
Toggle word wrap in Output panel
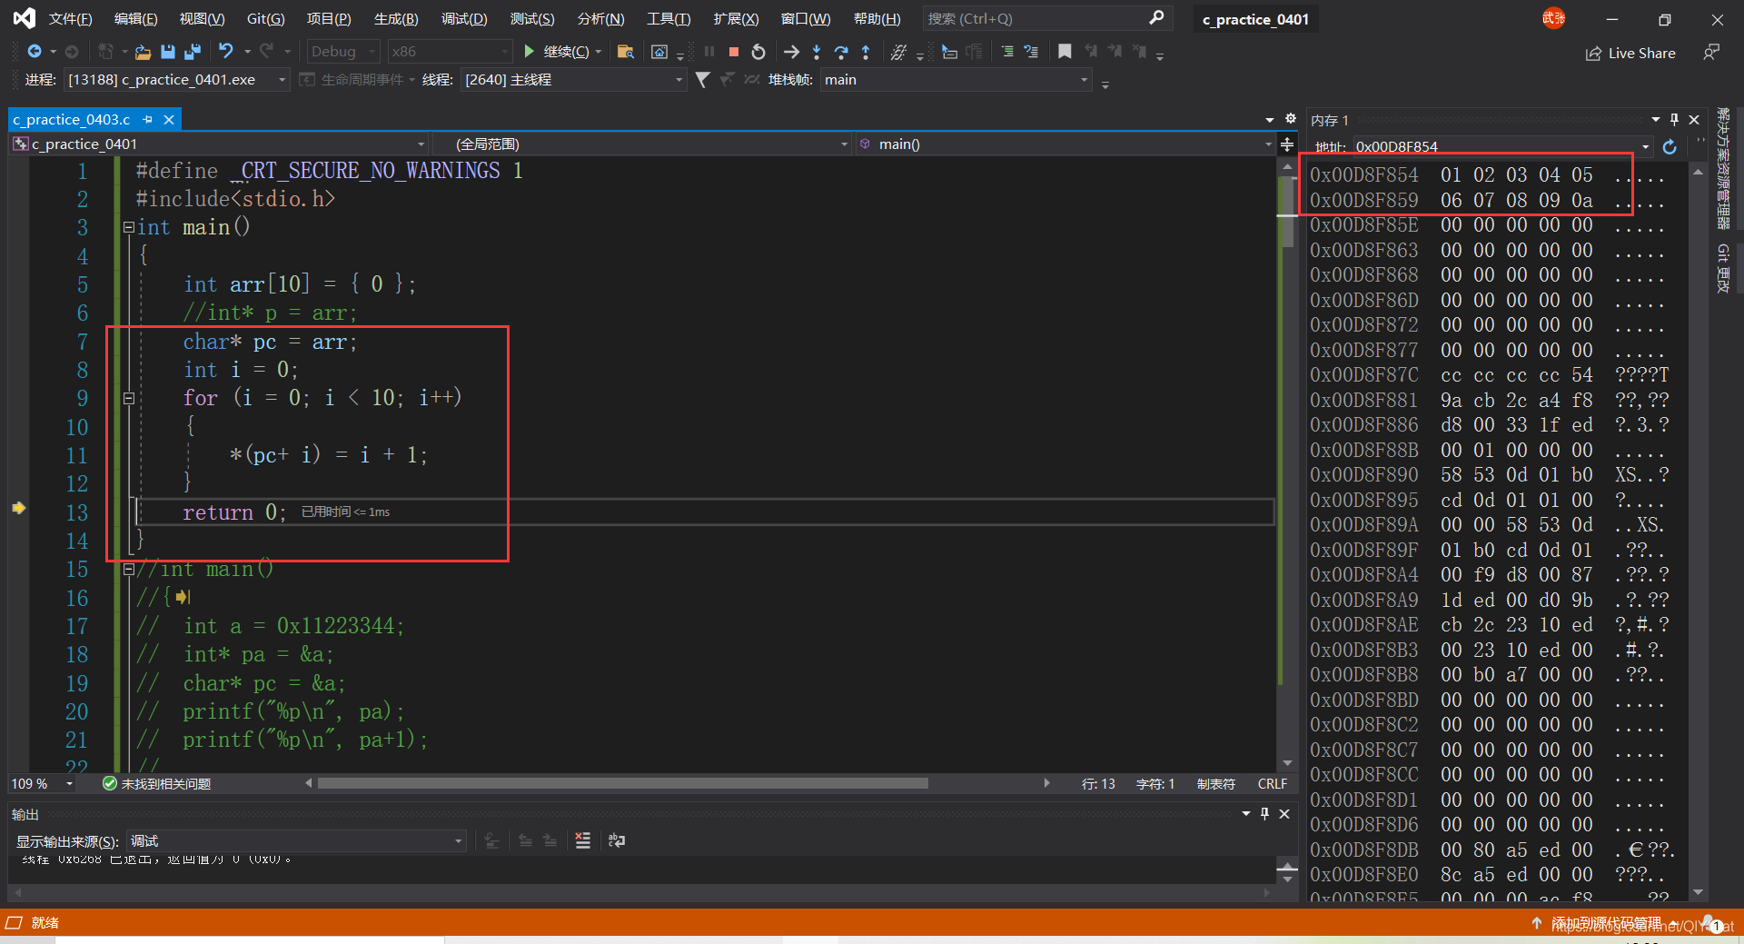[617, 840]
